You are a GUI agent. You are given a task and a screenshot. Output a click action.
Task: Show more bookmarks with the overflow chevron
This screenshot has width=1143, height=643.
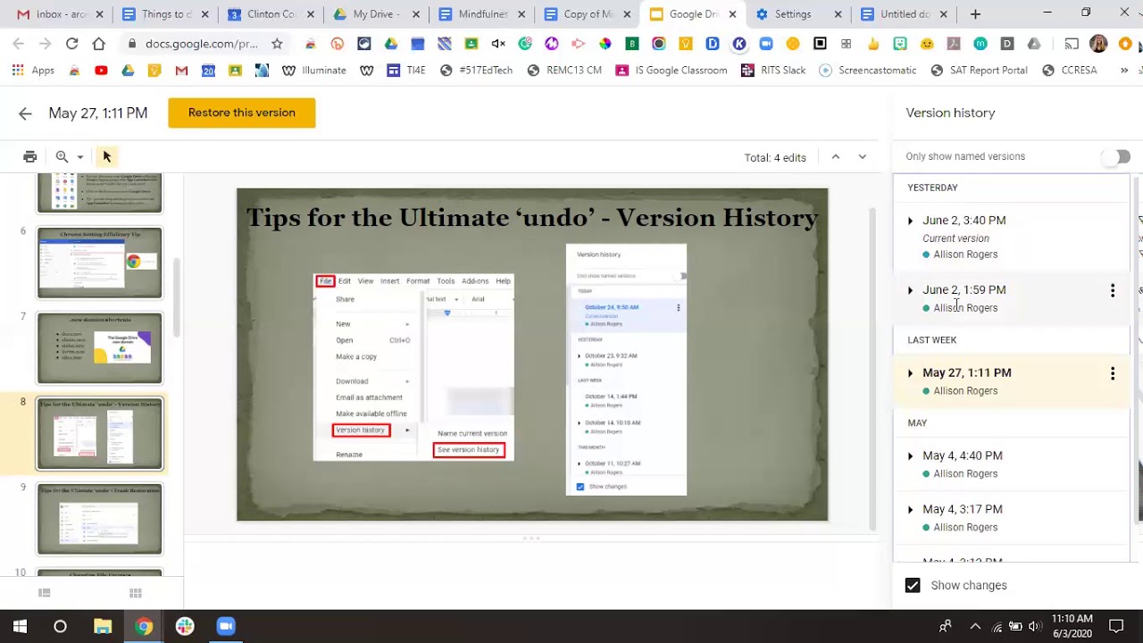[1125, 71]
